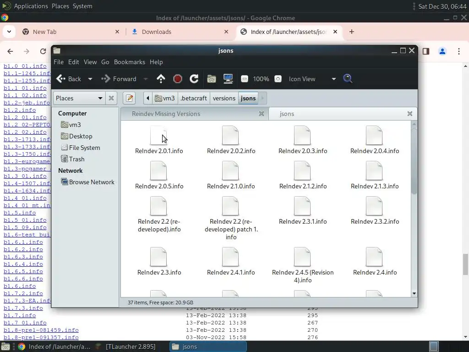The image size is (469, 352).
Task: Select ReIndev 2.0.4.info file icon
Action: tap(374, 135)
